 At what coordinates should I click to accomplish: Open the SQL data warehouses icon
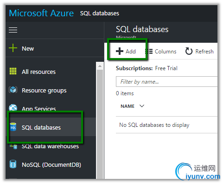coord(13,146)
